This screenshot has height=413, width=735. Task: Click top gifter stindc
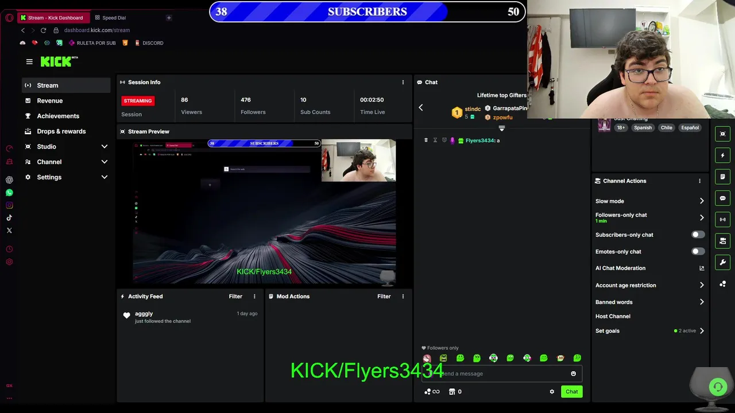point(473,109)
